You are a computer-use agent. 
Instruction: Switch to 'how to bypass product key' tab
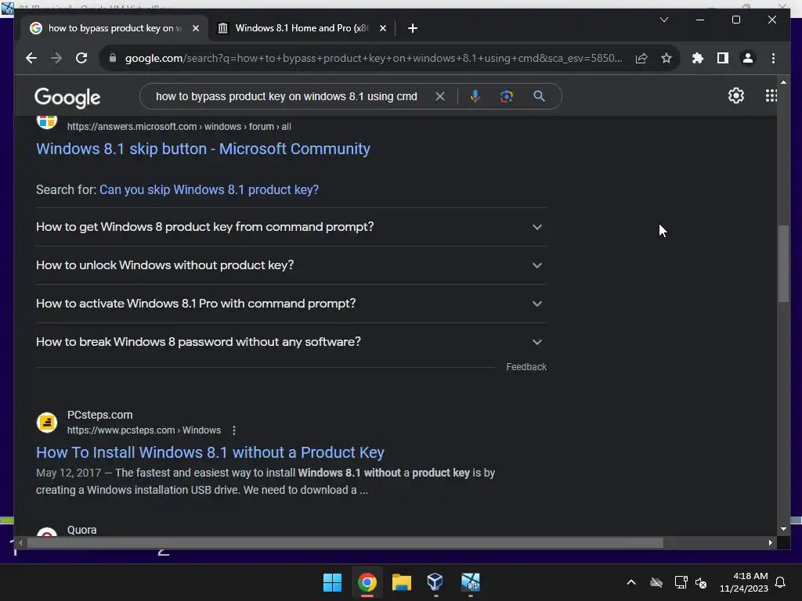113,28
